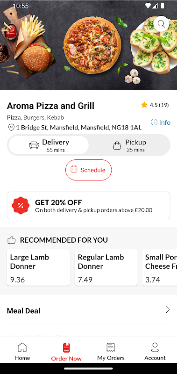Click the red discount percent badge
This screenshot has width=177, height=374.
click(21, 205)
